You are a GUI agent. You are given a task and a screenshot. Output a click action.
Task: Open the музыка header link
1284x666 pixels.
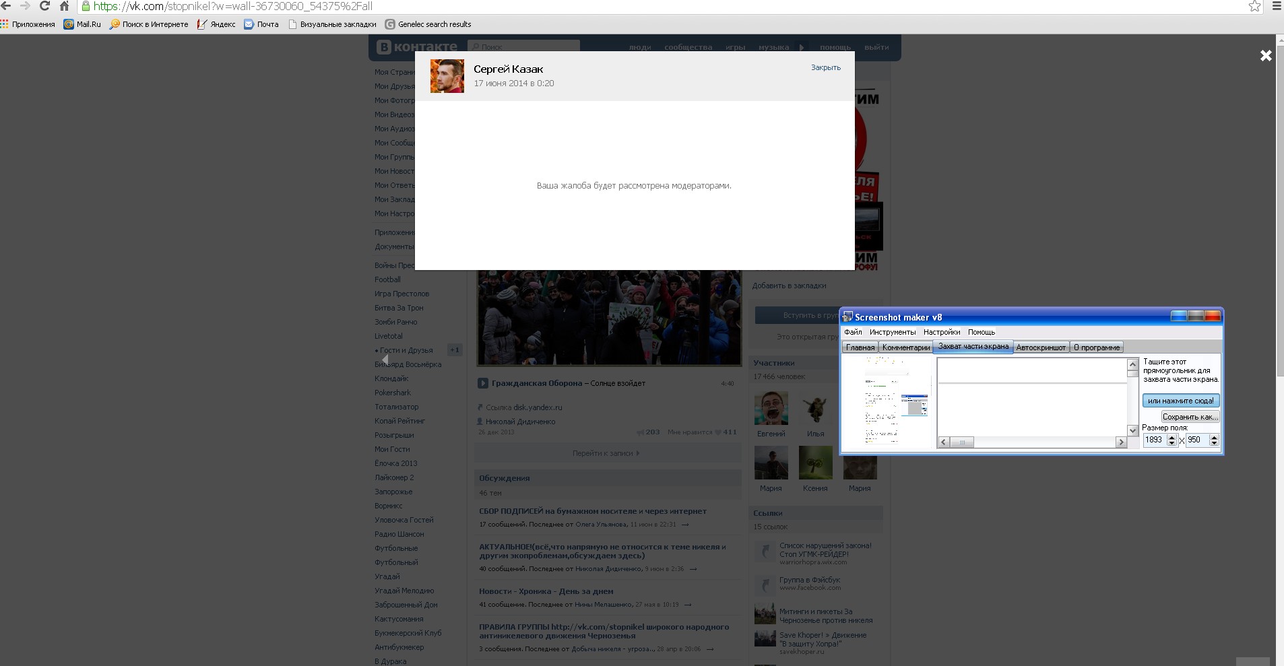773,47
